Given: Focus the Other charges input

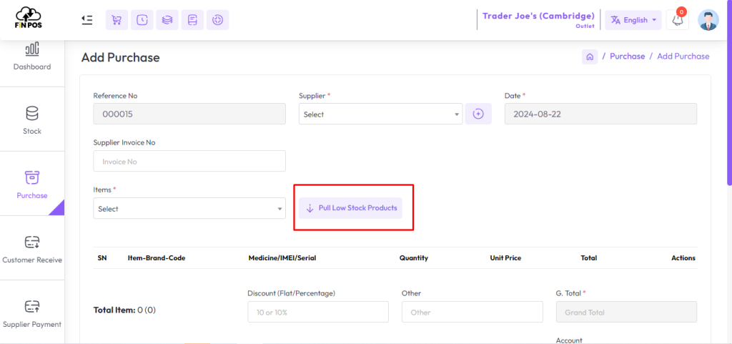Looking at the screenshot, I should coord(472,312).
